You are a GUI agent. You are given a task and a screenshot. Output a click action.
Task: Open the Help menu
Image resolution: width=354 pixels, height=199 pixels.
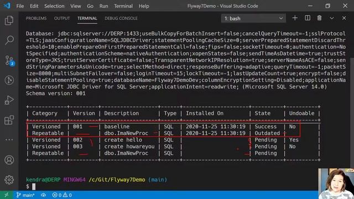(144, 6)
